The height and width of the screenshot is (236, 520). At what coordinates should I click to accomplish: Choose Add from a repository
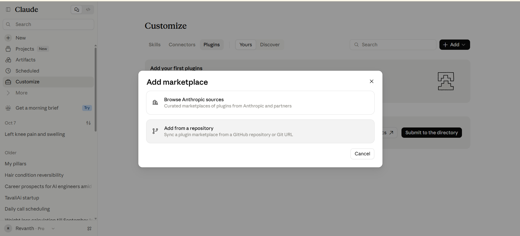(260, 131)
